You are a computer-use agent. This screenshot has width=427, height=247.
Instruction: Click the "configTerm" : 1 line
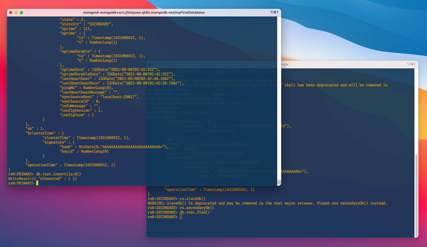pyautogui.click(x=77, y=115)
